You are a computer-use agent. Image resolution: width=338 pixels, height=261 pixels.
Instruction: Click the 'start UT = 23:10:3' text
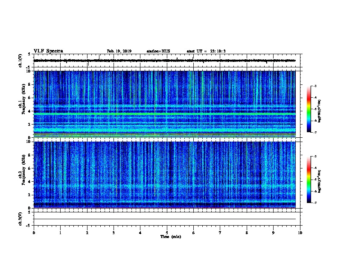coord(206,51)
